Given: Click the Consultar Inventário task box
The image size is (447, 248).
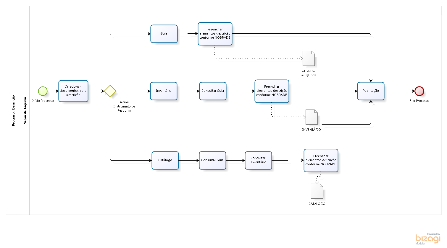Looking at the screenshot, I should [258, 160].
